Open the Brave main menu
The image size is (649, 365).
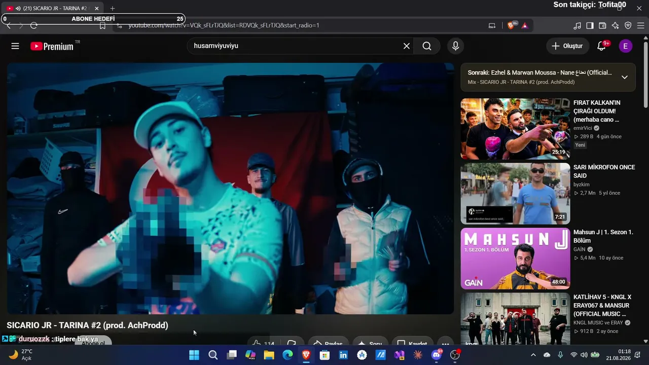[x=640, y=25]
